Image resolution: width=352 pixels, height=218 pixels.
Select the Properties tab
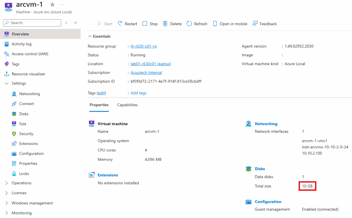tap(99, 105)
